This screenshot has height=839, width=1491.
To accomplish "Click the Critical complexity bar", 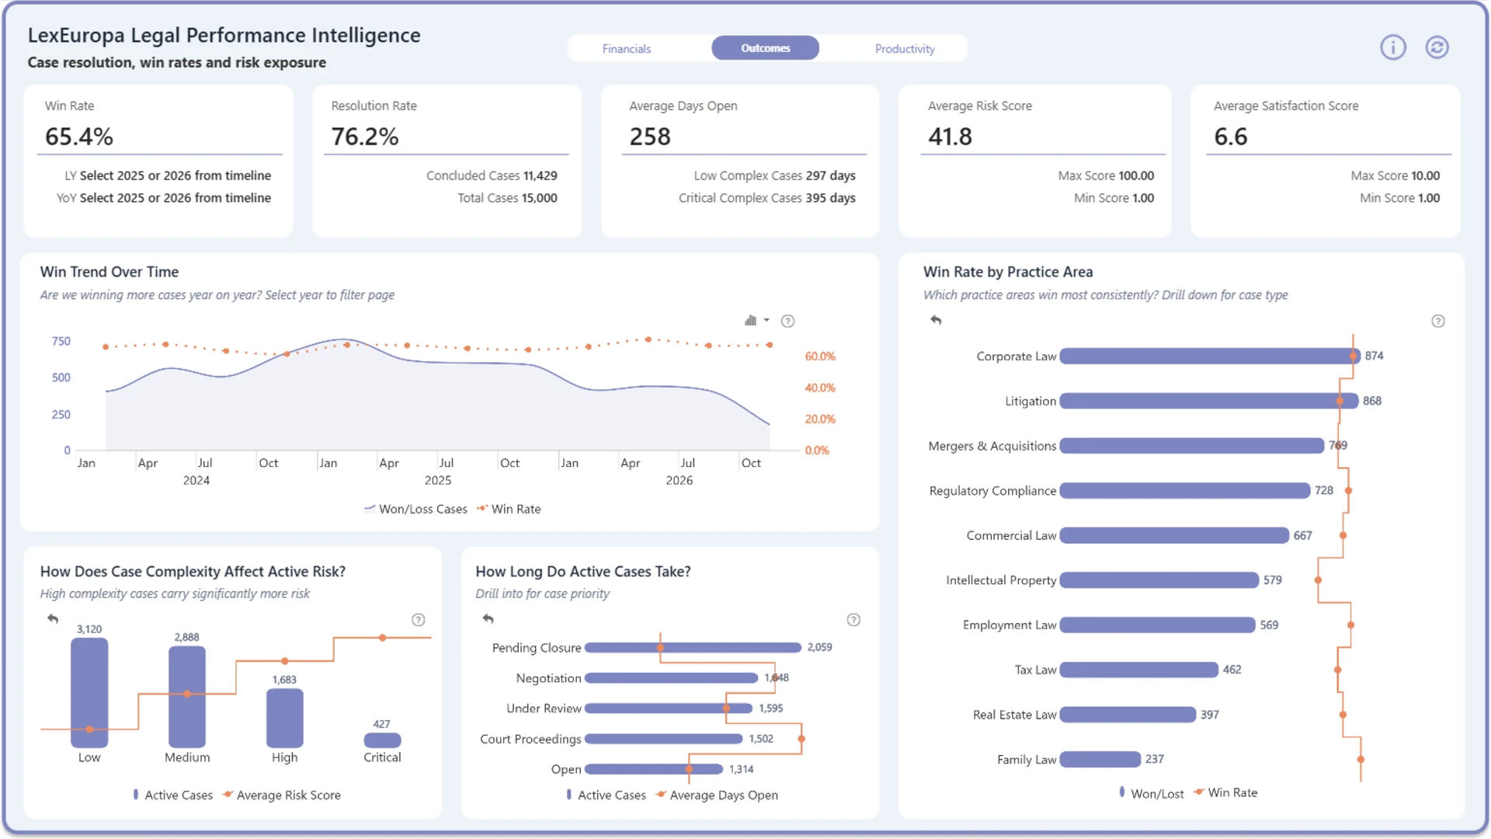I will [382, 740].
